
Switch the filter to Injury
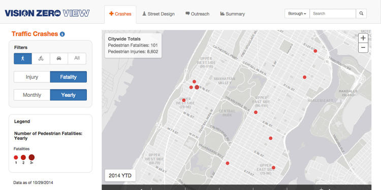click(x=32, y=77)
